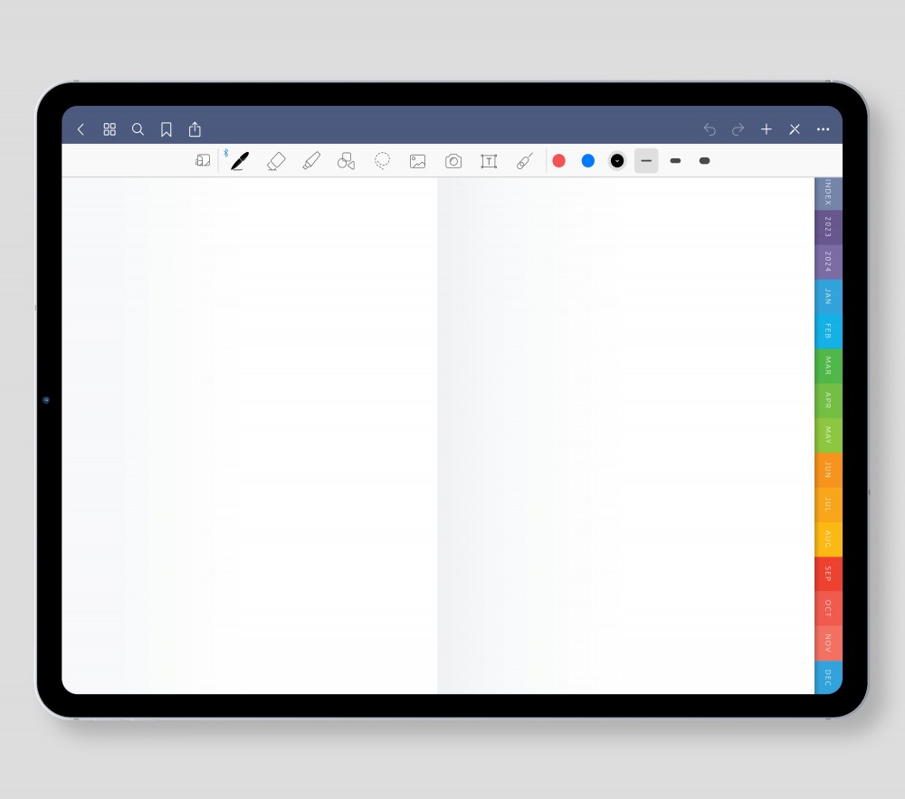Go to the MAR tab

pos(828,366)
